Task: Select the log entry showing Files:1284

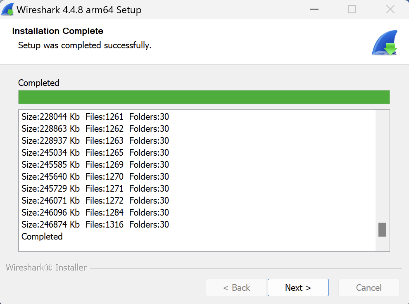Action: [95, 212]
